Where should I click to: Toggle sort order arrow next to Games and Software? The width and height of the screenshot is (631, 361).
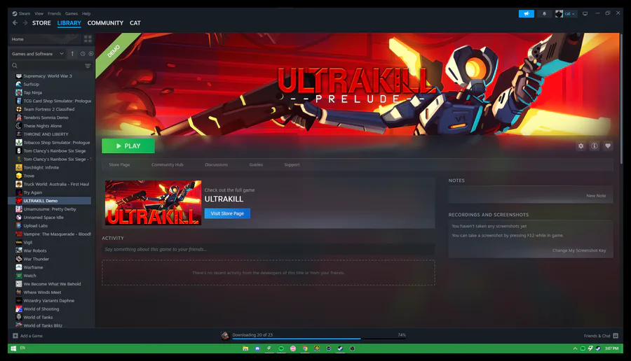[x=72, y=53]
